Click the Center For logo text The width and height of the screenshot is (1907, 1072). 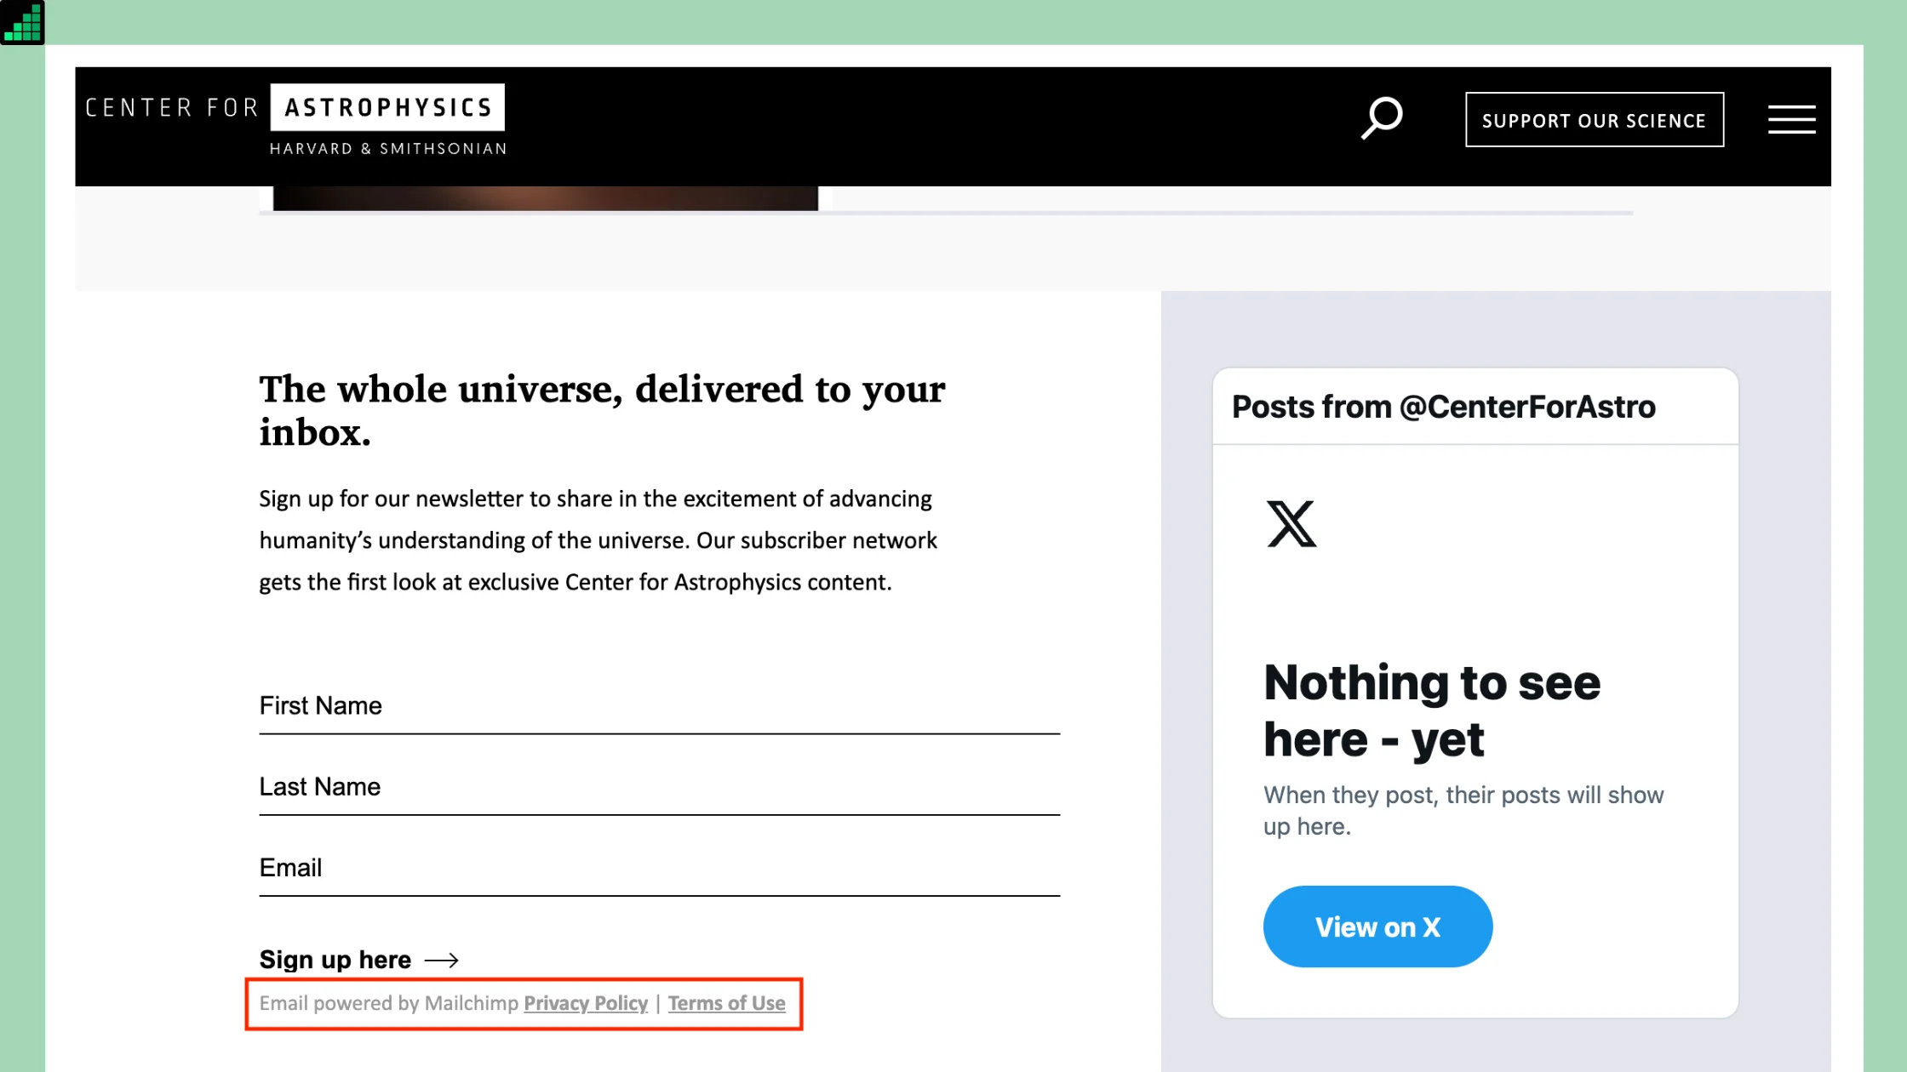[172, 108]
